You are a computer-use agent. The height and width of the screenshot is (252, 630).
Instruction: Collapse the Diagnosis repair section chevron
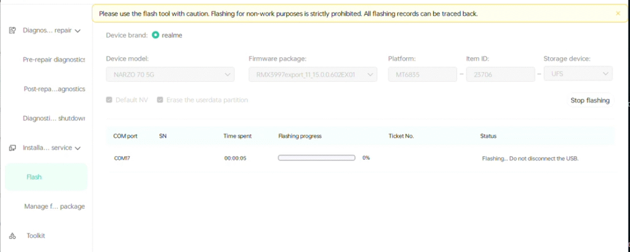[78, 31]
